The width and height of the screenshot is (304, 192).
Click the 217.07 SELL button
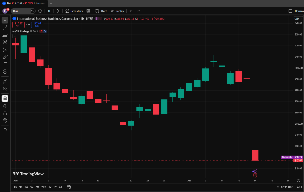18,25
